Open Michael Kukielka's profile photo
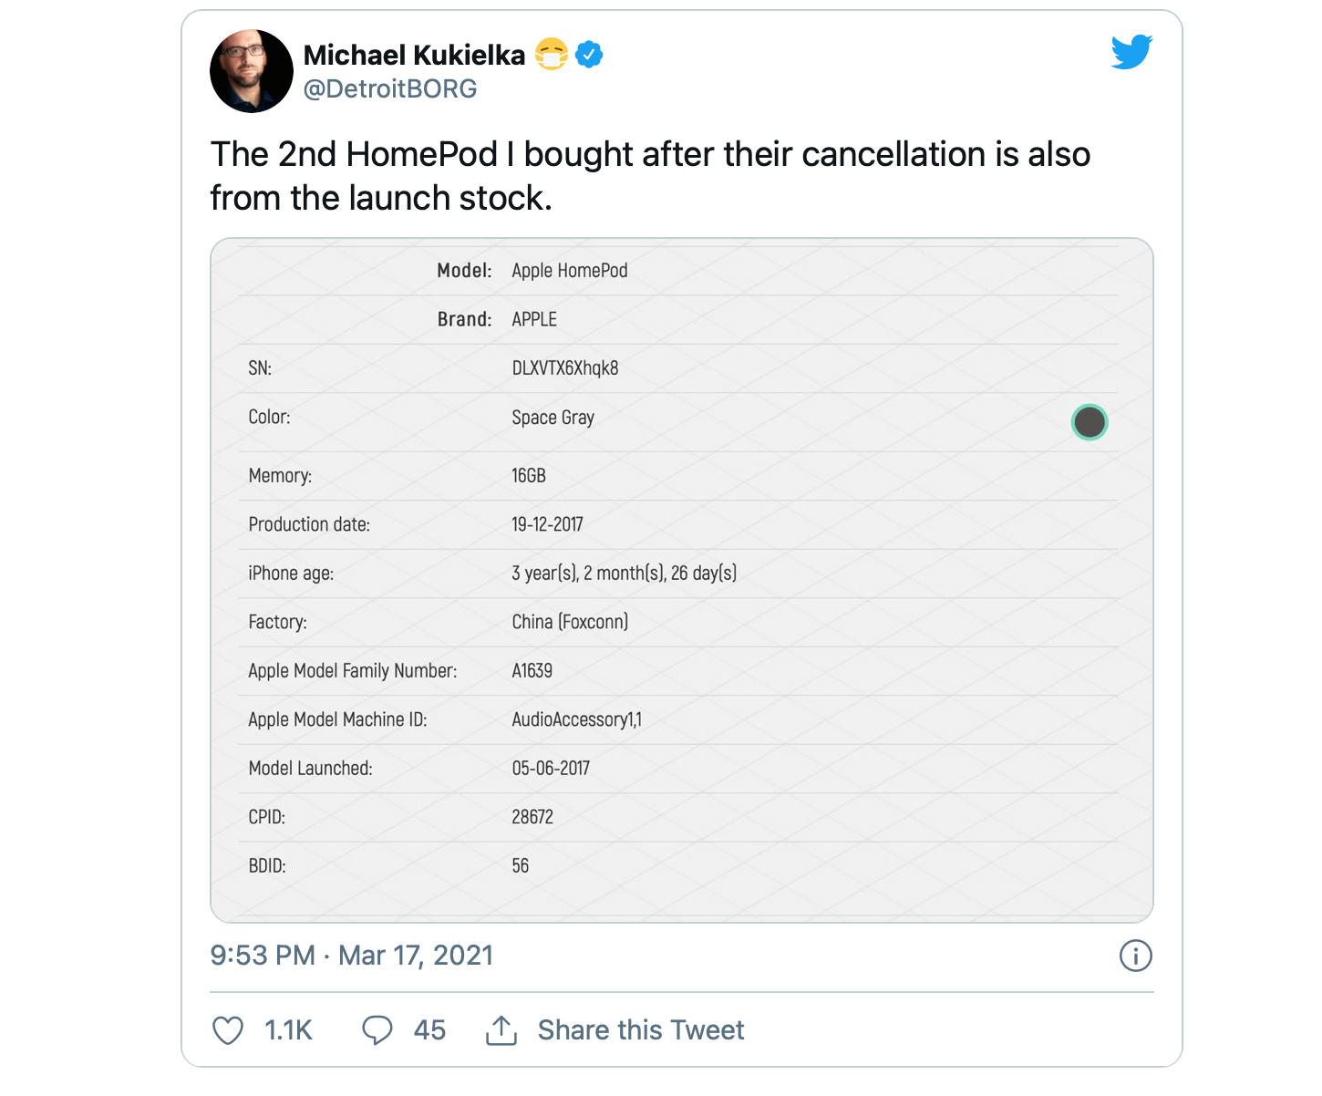The width and height of the screenshot is (1322, 1096). pos(252,71)
